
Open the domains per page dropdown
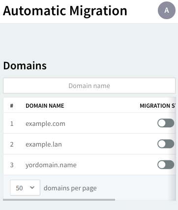coord(25,188)
